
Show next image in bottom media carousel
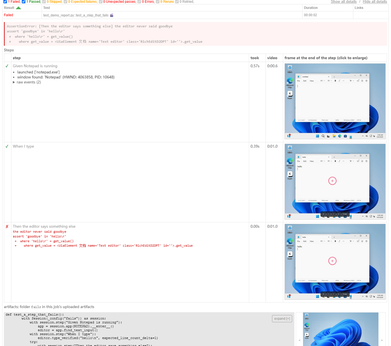tap(382, 340)
